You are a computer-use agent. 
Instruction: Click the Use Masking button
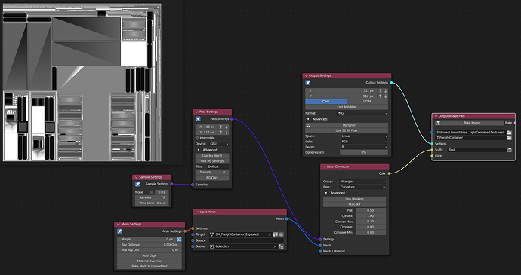click(354, 199)
